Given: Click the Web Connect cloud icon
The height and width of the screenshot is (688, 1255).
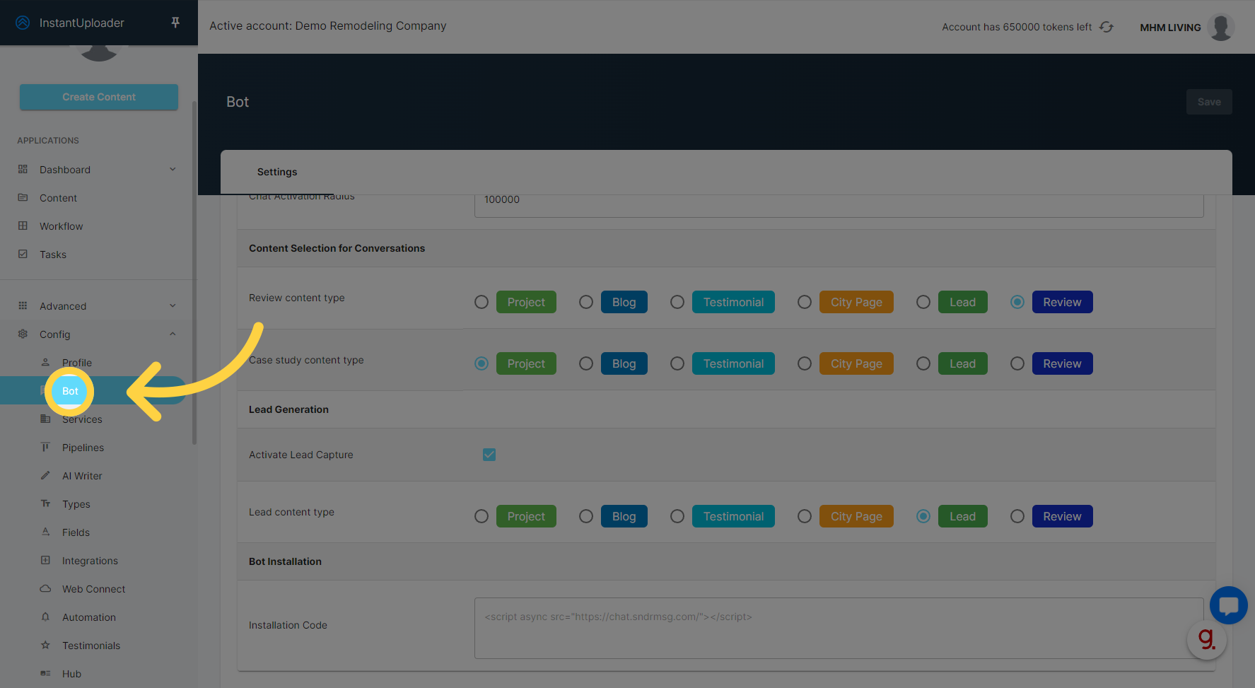Looking at the screenshot, I should (45, 588).
